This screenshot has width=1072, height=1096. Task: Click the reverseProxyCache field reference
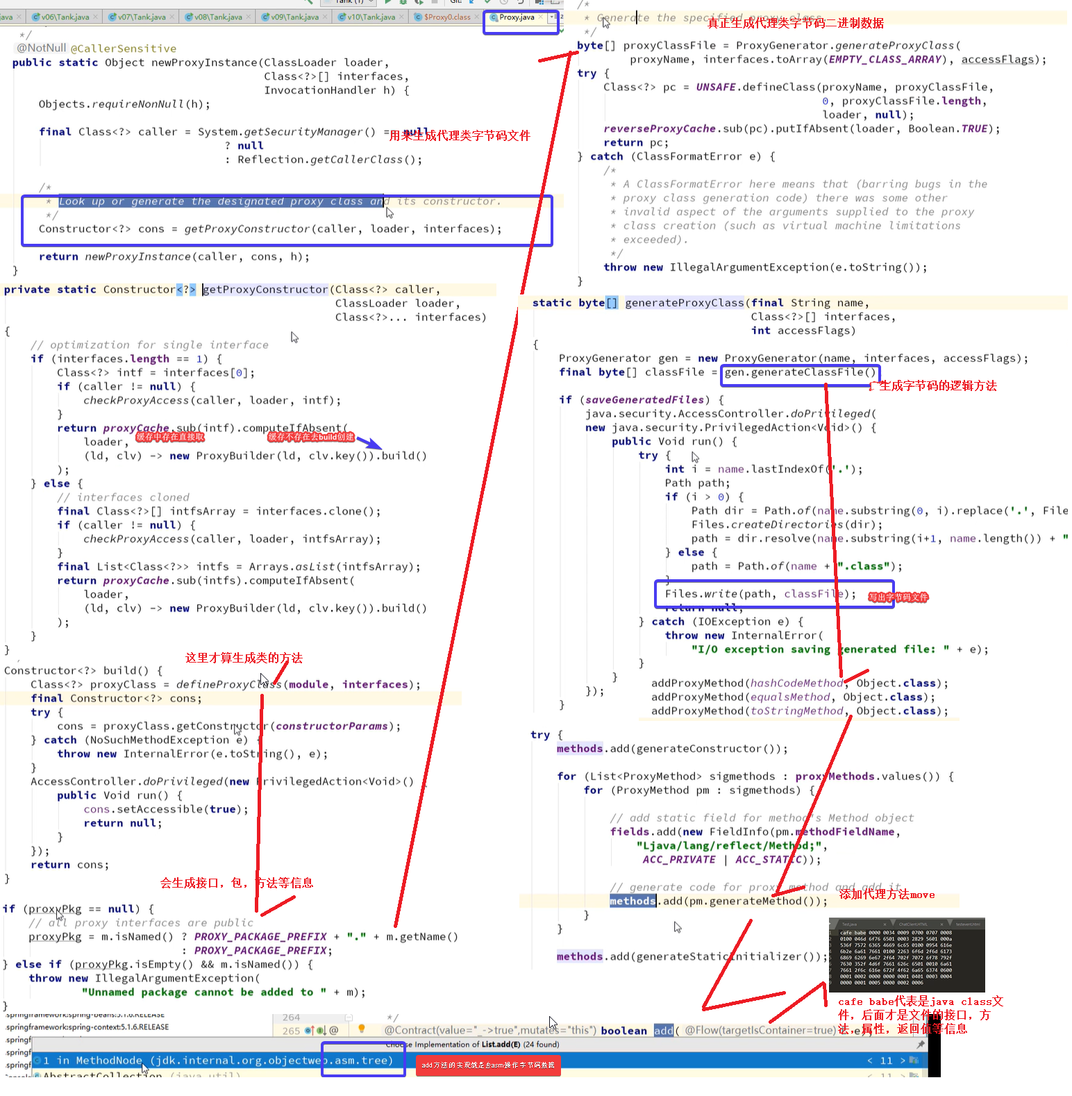[660, 129]
